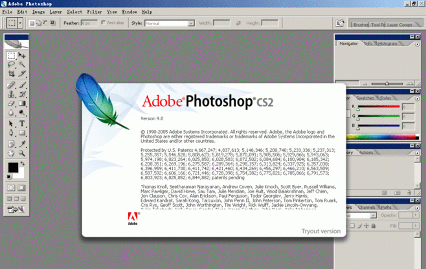This screenshot has width=426, height=269.
Task: Enable Subtract from selection mode
Action: coord(45,23)
